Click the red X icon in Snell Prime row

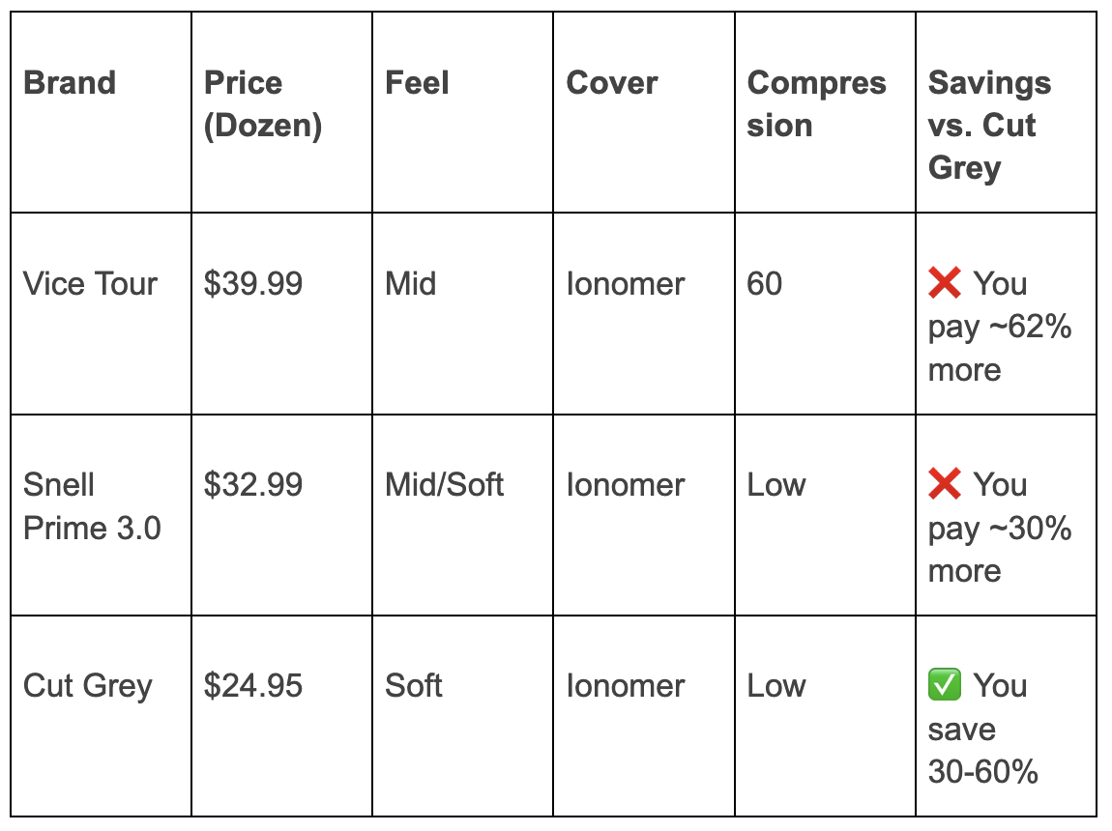point(944,484)
